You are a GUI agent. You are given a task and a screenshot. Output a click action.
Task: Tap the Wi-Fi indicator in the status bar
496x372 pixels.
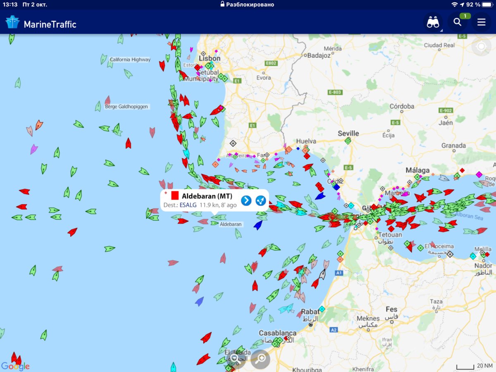point(455,5)
